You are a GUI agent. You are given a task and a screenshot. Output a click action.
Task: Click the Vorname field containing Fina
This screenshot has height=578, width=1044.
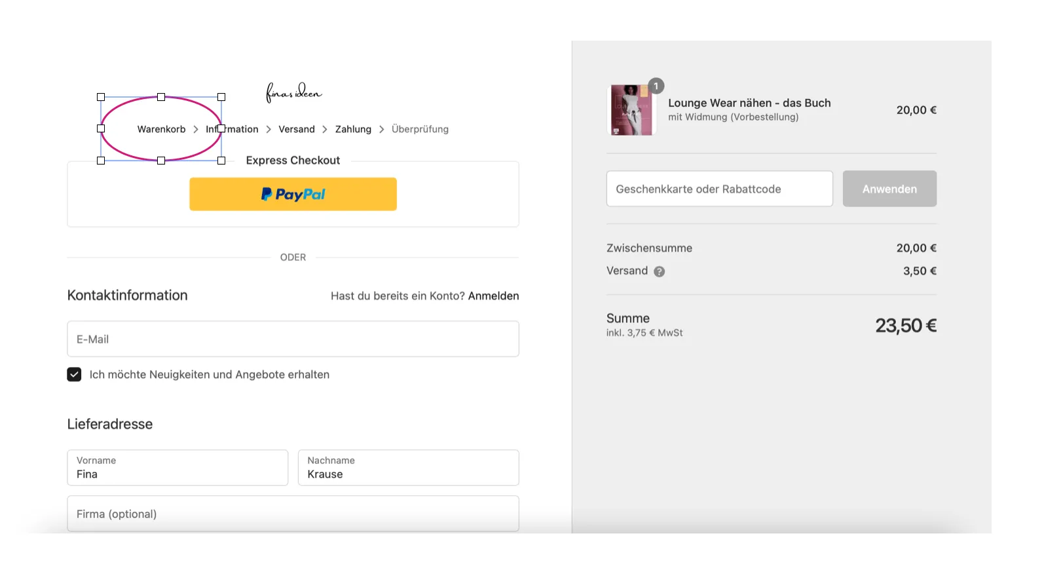[177, 467]
